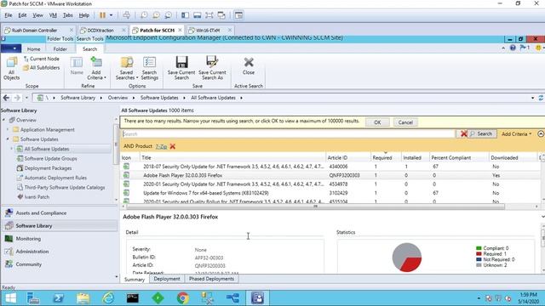
Task: Select Current Node scope option
Action: point(41,59)
